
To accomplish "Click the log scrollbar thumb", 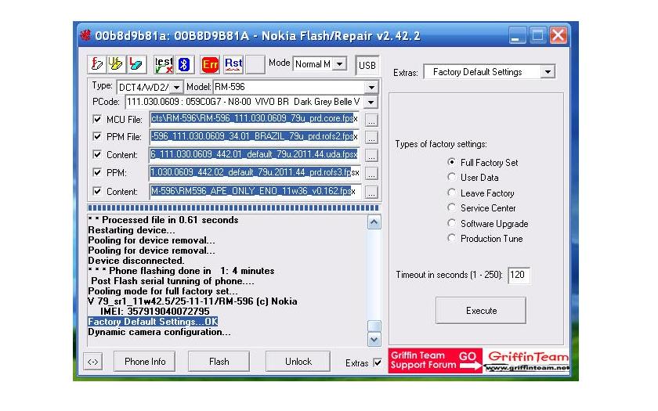I will 374,326.
